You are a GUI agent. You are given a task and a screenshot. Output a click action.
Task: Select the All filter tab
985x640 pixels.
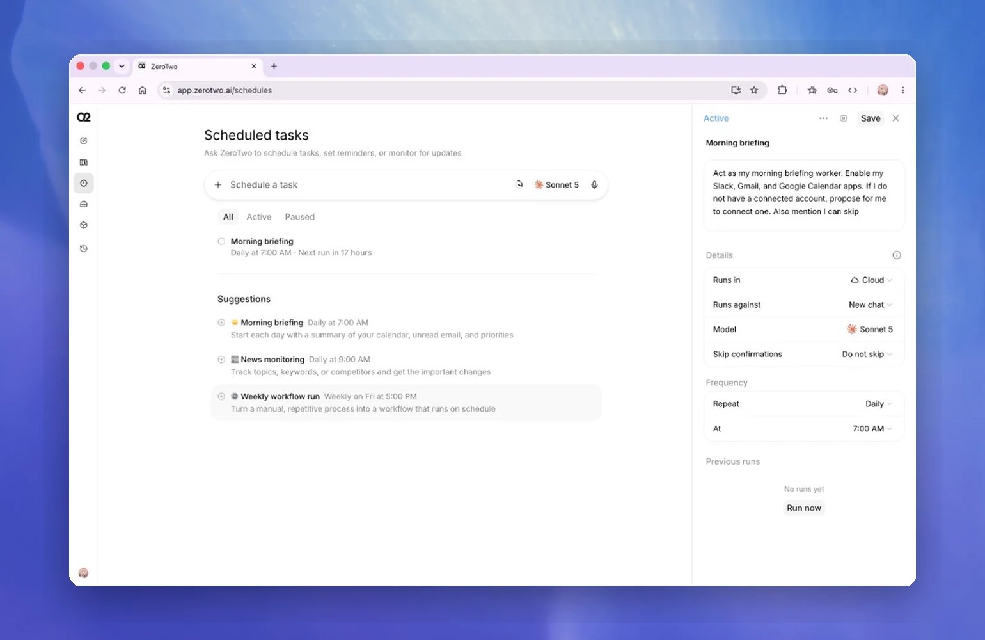click(228, 217)
